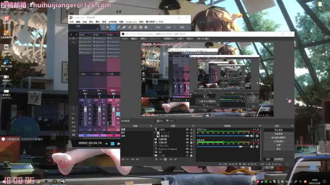Open Chrome from the Windows taskbar

click(x=38, y=182)
